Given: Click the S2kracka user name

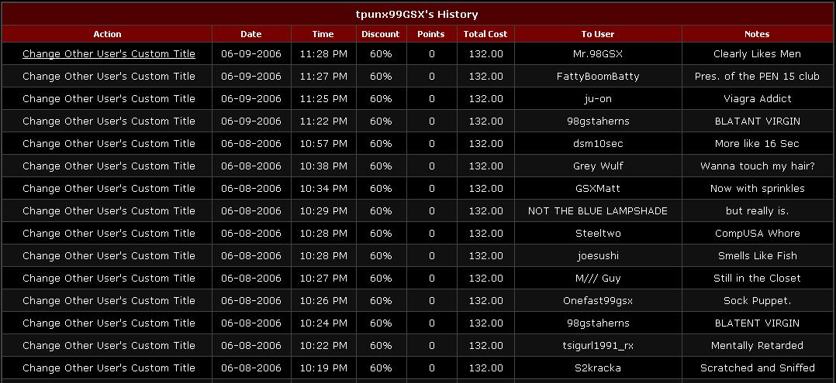Looking at the screenshot, I should 598,368.
